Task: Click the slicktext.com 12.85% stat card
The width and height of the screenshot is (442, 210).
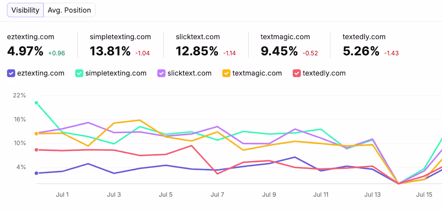Action: click(206, 45)
